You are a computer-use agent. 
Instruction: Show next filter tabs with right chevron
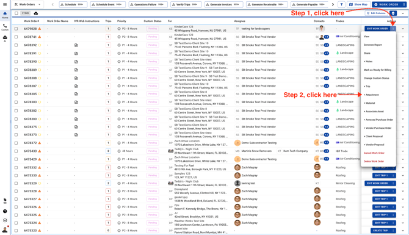pyautogui.click(x=333, y=4)
